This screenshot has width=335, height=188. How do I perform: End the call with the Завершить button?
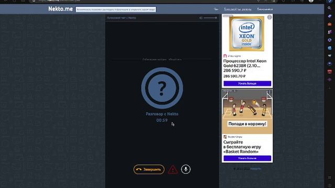(x=149, y=169)
